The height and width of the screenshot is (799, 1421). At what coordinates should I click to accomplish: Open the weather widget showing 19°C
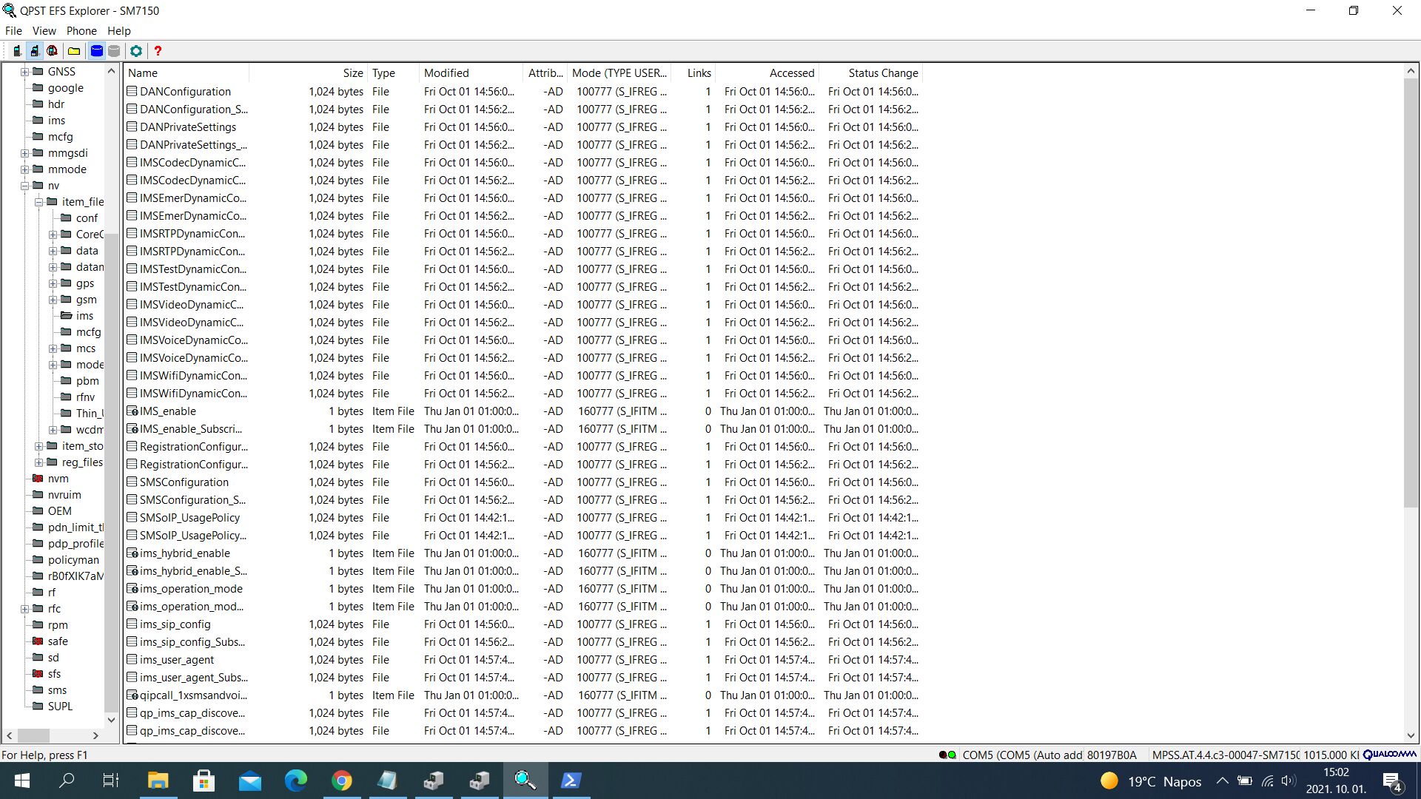coord(1150,781)
